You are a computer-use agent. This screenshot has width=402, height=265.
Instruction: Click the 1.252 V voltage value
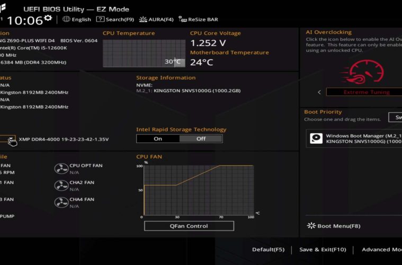pos(208,43)
